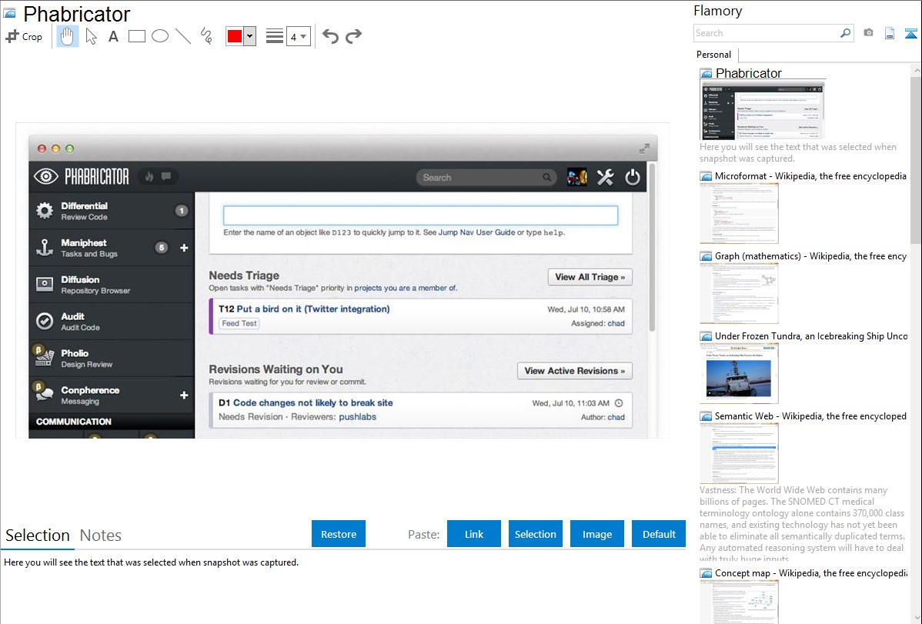Select the straight line tool

(x=183, y=36)
